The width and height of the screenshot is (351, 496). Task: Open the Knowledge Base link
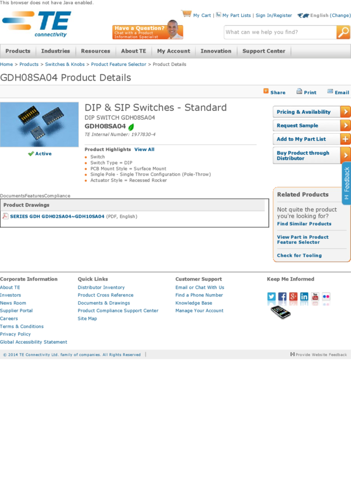(194, 303)
